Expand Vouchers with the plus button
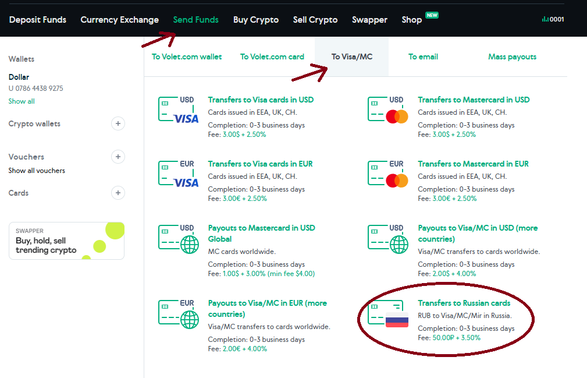This screenshot has width=587, height=378. tap(118, 157)
